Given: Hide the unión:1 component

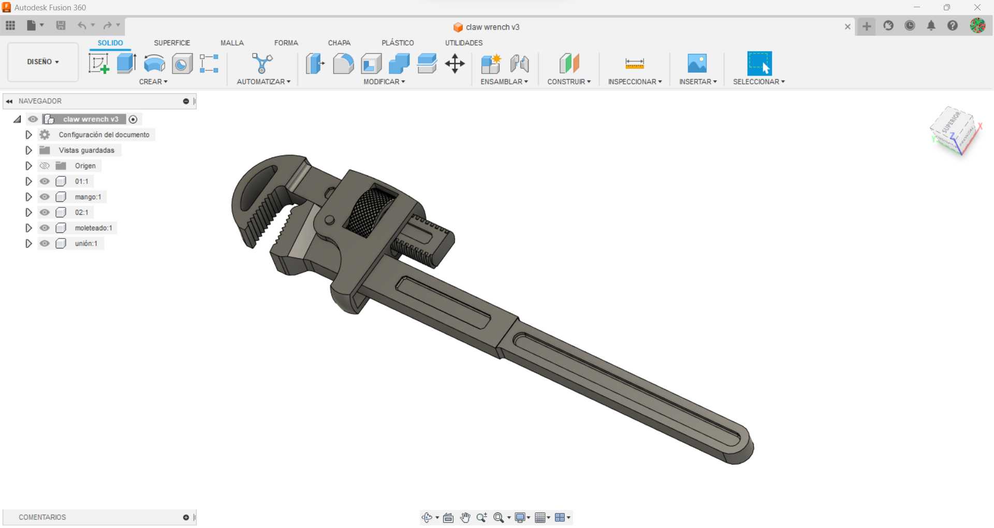Looking at the screenshot, I should (x=45, y=243).
